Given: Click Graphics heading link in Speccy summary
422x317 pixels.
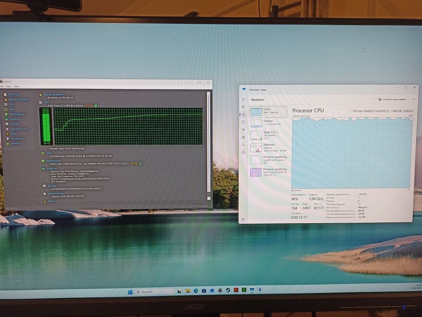Looking at the screenshot, I should (52, 168).
